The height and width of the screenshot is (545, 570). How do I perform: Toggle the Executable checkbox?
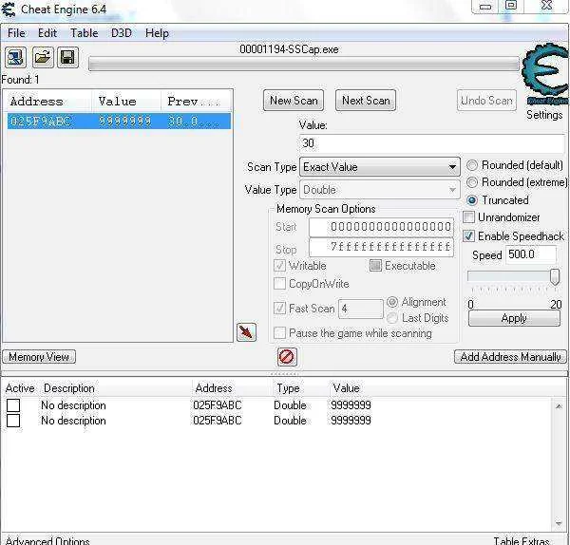tap(375, 266)
